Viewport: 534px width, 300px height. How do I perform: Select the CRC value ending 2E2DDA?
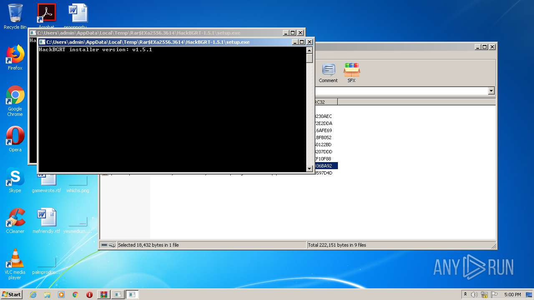(323, 123)
